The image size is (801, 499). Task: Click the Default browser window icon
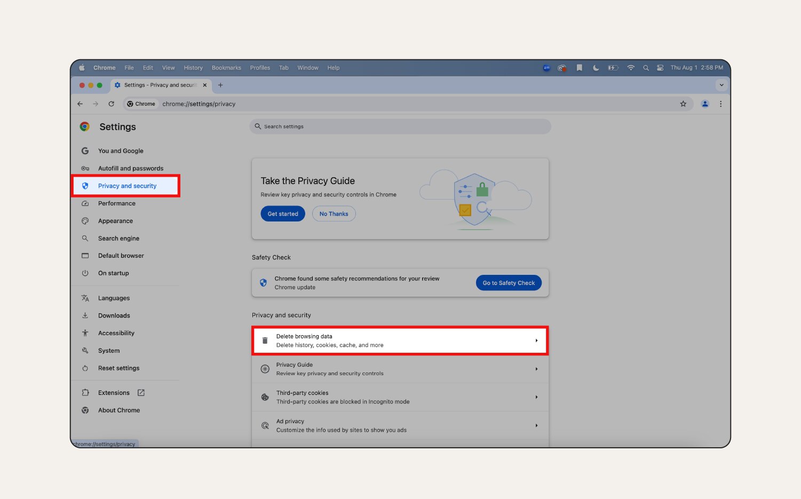[85, 256]
